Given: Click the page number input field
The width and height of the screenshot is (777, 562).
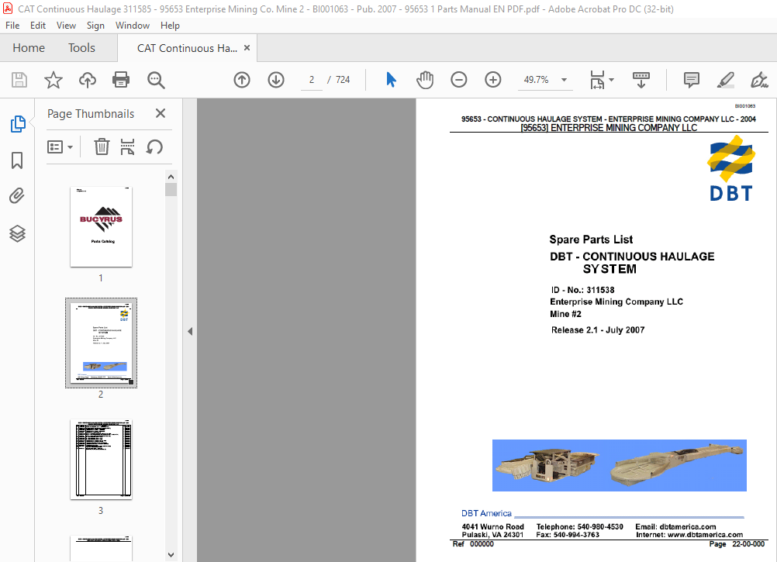Looking at the screenshot, I should click(x=312, y=80).
